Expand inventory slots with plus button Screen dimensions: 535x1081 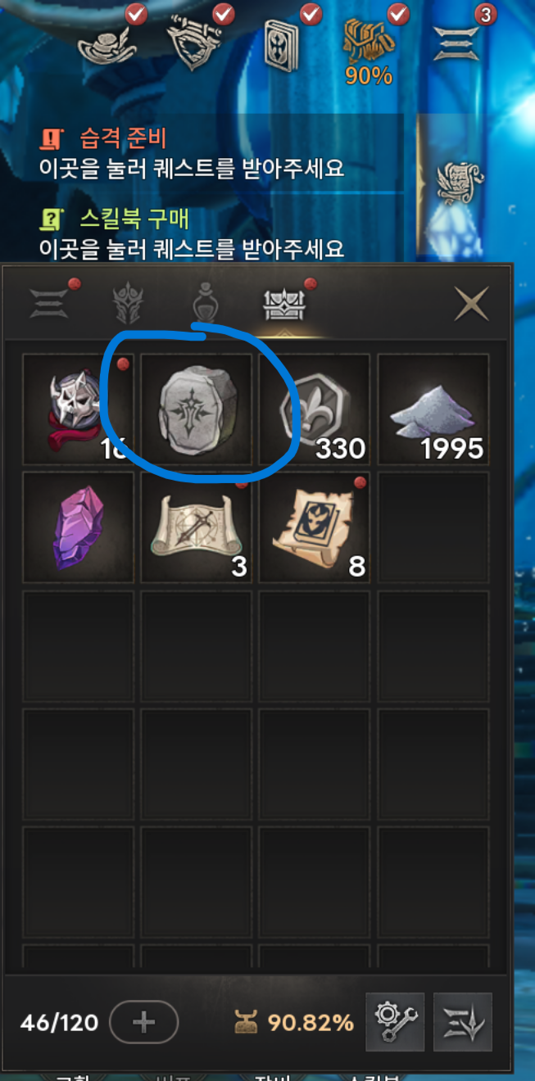[143, 1022]
